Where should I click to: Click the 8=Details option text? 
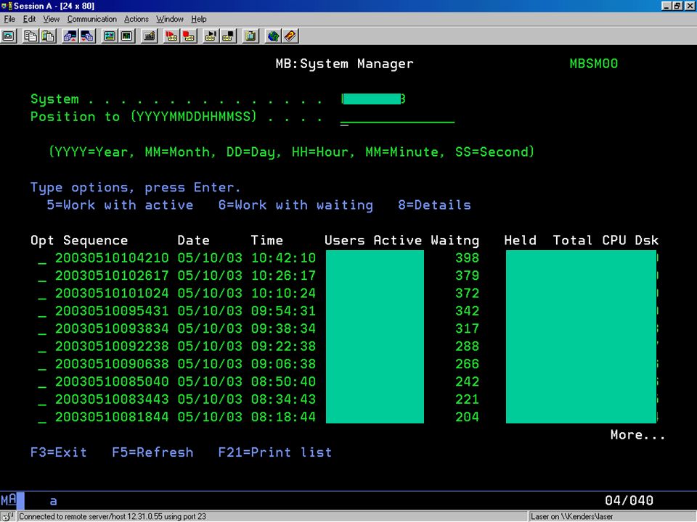point(434,205)
